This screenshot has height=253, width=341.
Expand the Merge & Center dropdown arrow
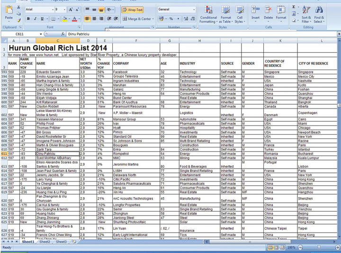153,19
